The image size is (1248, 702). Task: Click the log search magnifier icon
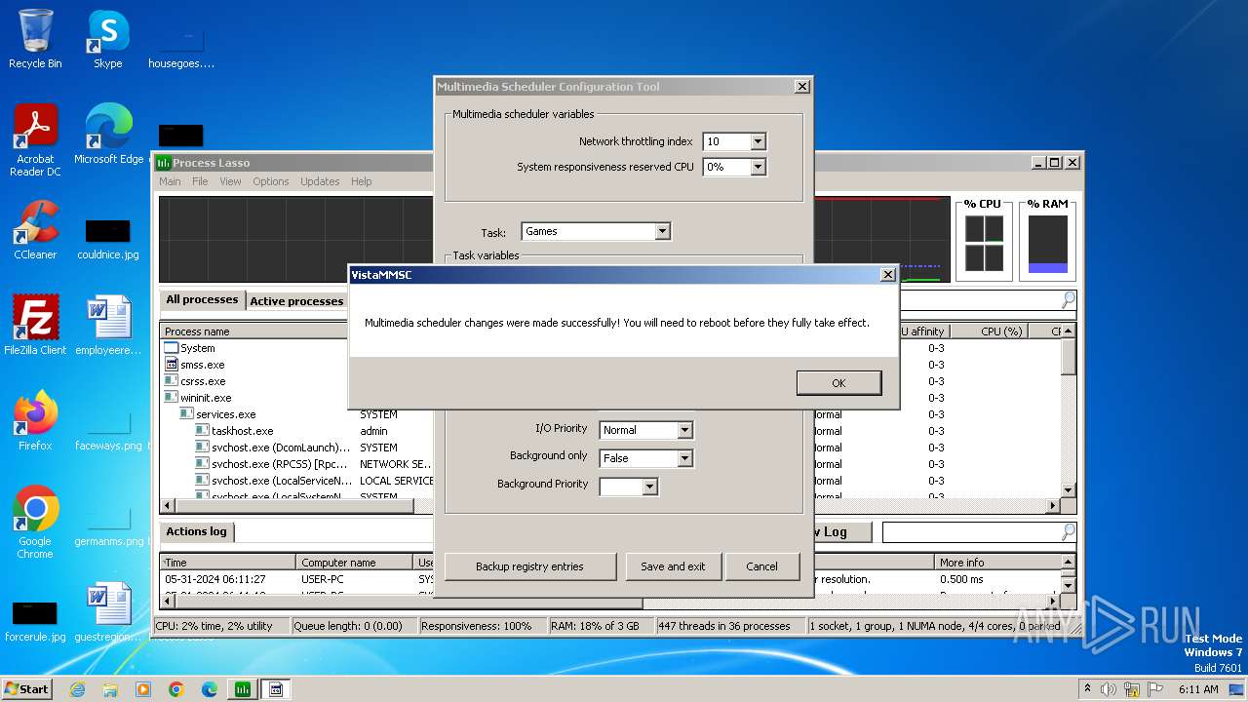[1069, 532]
